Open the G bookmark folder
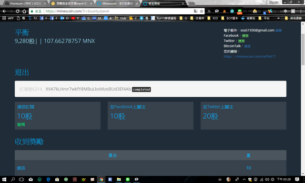This screenshot has height=183, width=305. [183, 18]
